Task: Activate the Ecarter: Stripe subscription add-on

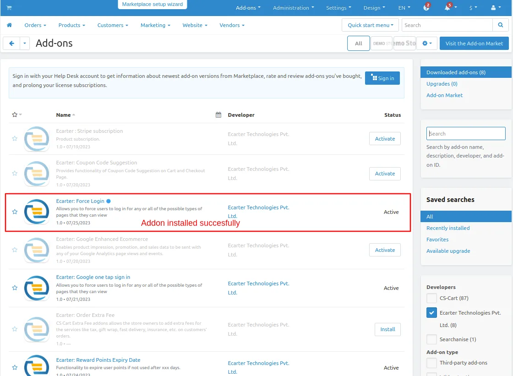Action: 385,139
